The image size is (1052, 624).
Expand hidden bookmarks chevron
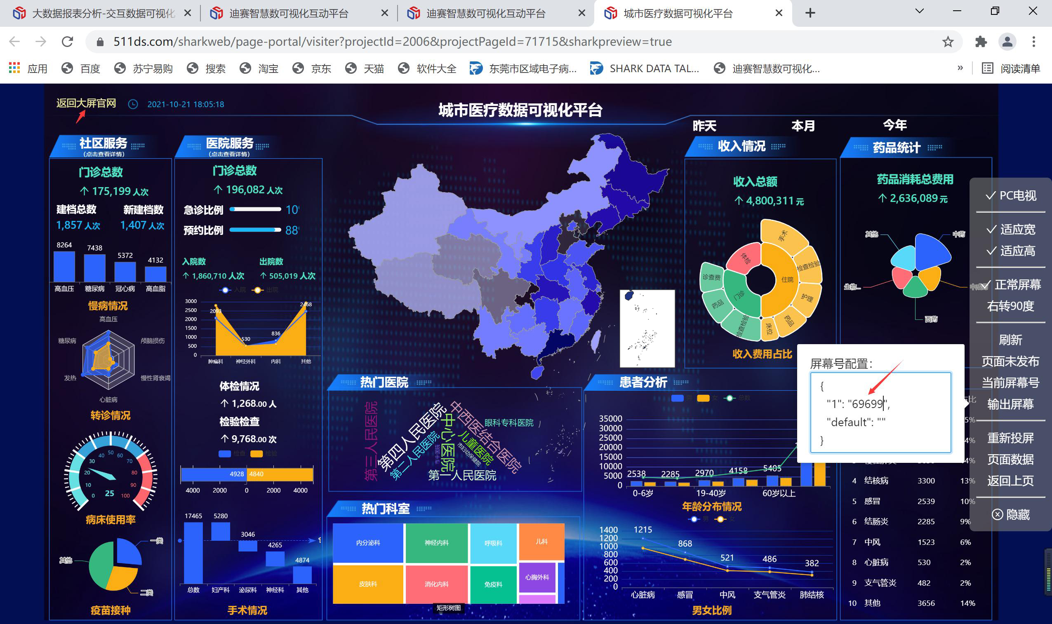pyautogui.click(x=960, y=68)
